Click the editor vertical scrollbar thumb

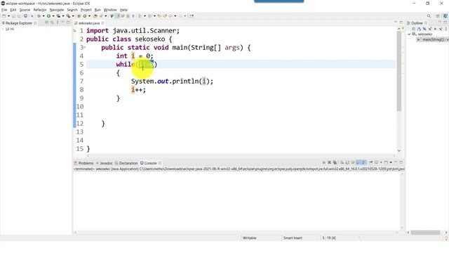click(399, 71)
